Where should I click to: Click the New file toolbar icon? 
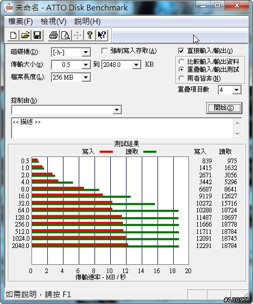click(x=13, y=36)
